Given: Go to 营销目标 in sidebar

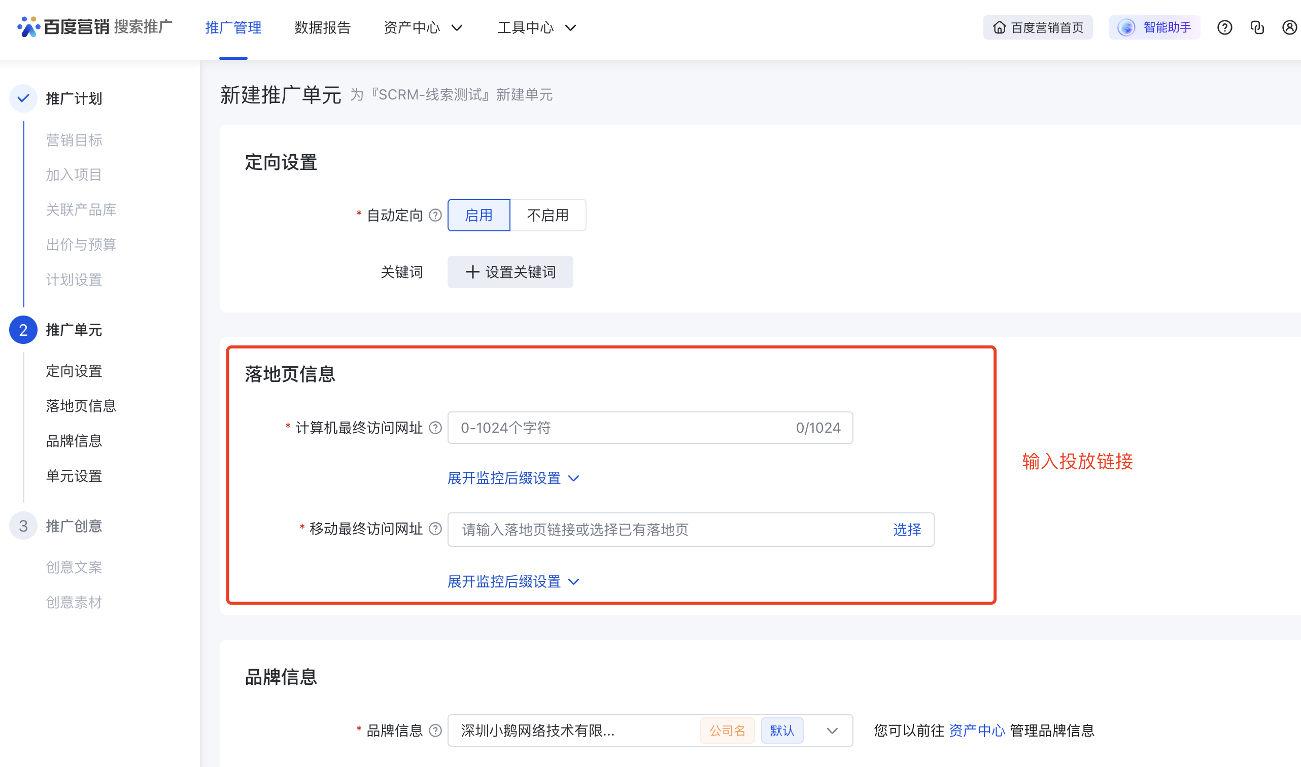Looking at the screenshot, I should [74, 140].
